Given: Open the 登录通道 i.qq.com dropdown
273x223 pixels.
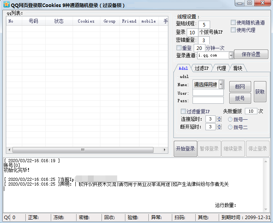Looking at the screenshot, I should [x=231, y=56].
